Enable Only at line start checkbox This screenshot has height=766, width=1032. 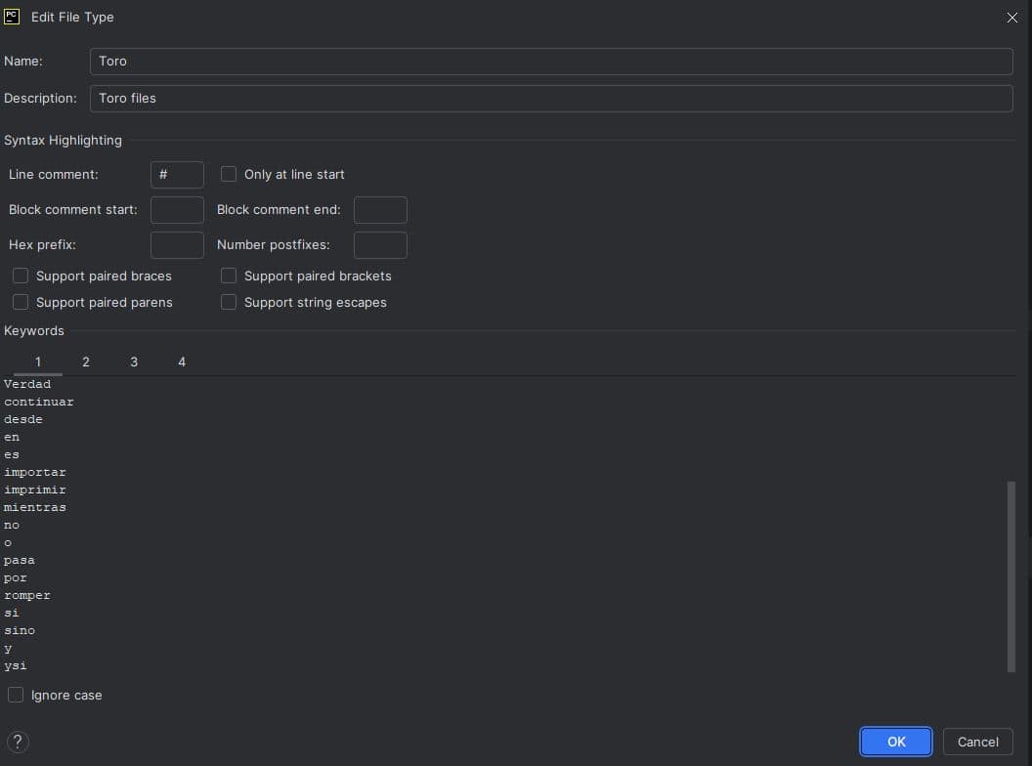[x=229, y=174]
